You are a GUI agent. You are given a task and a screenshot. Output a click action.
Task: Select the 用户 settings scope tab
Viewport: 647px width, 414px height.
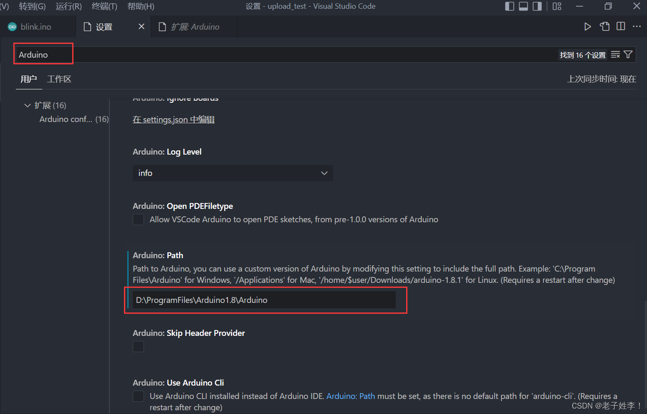(x=29, y=79)
